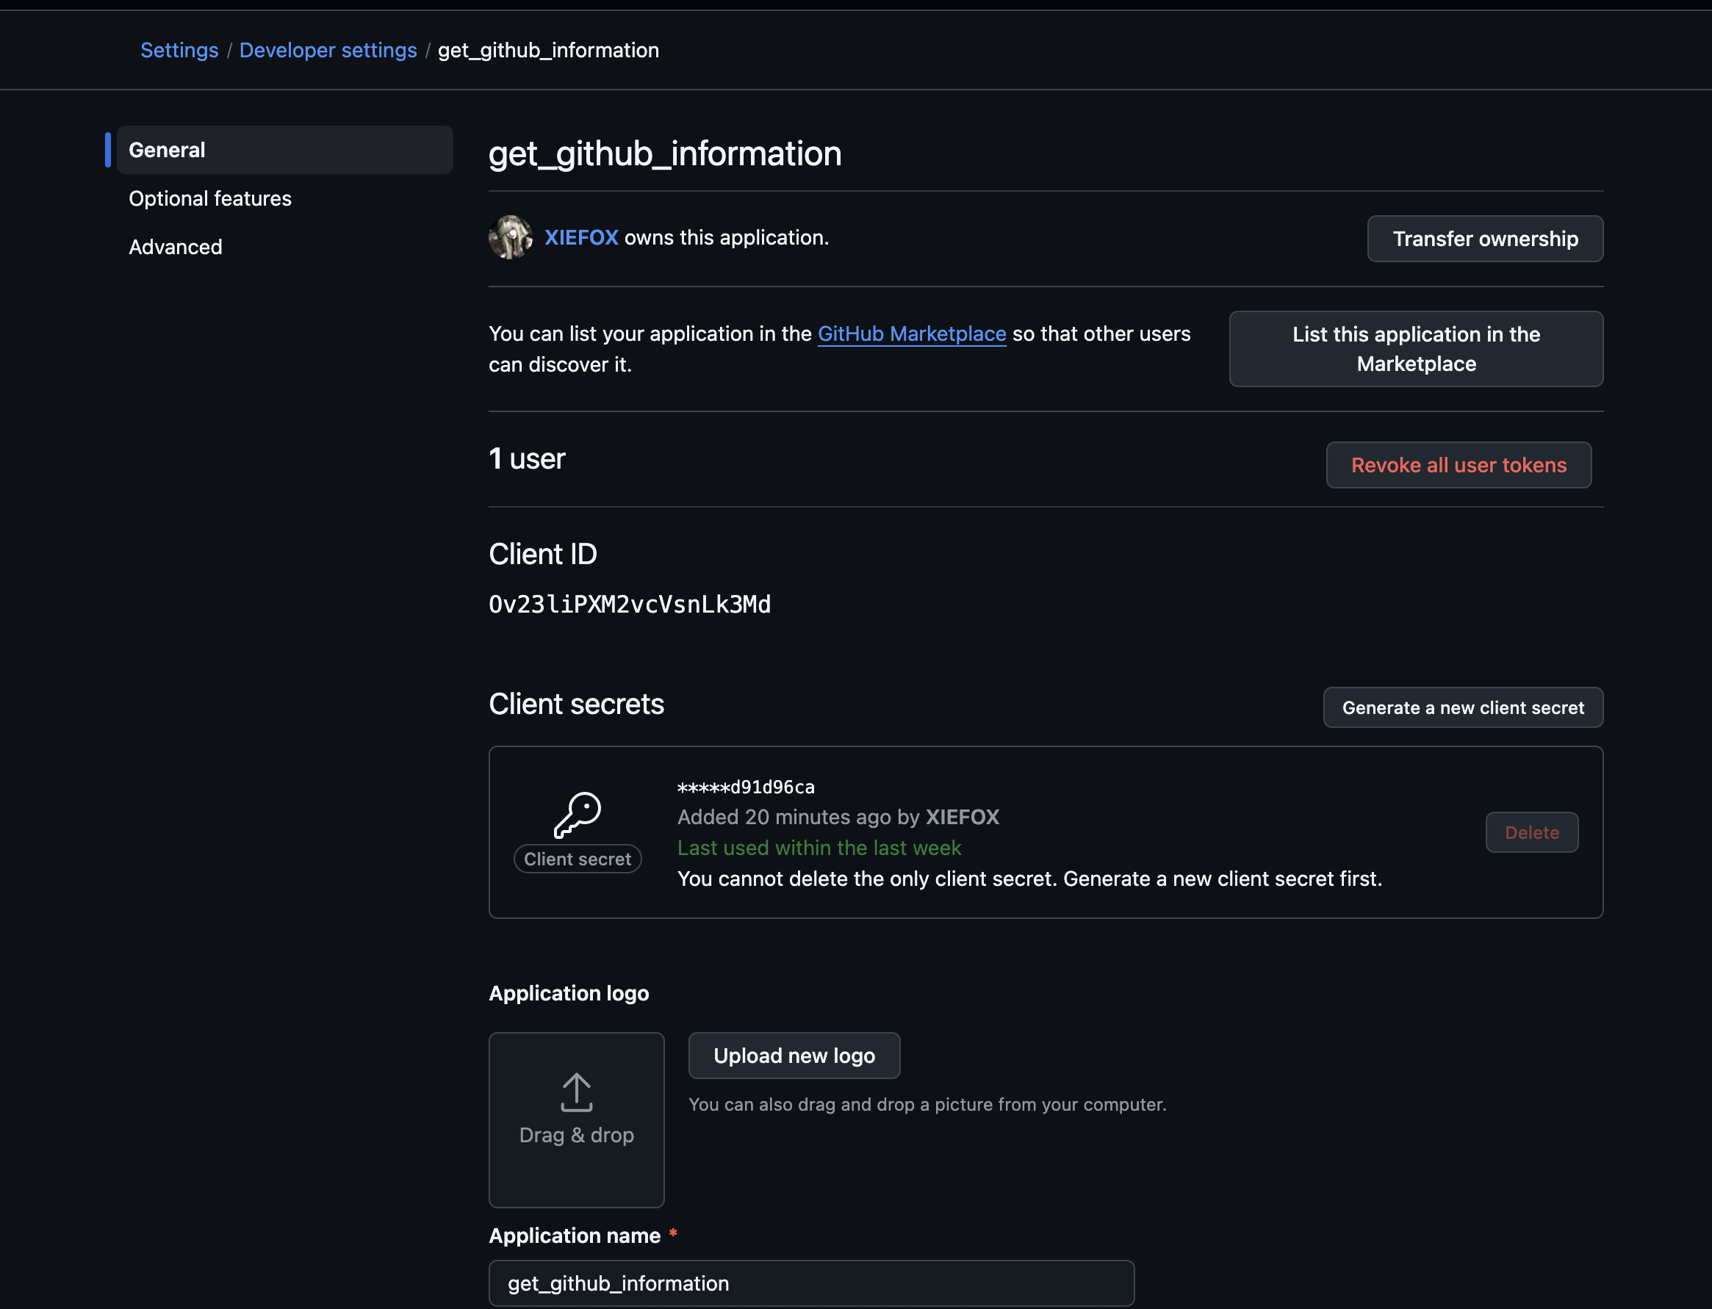Click the Delete client secret button

pos(1532,832)
